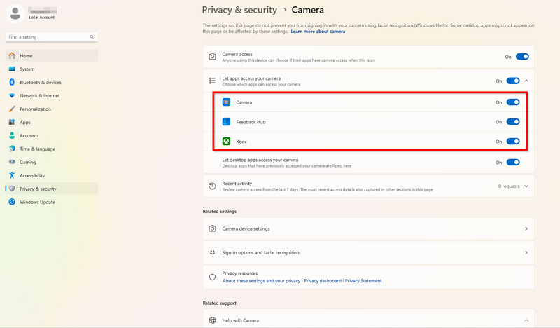The image size is (560, 328).
Task: Click the Time & language globe icon
Action: pyautogui.click(x=12, y=149)
